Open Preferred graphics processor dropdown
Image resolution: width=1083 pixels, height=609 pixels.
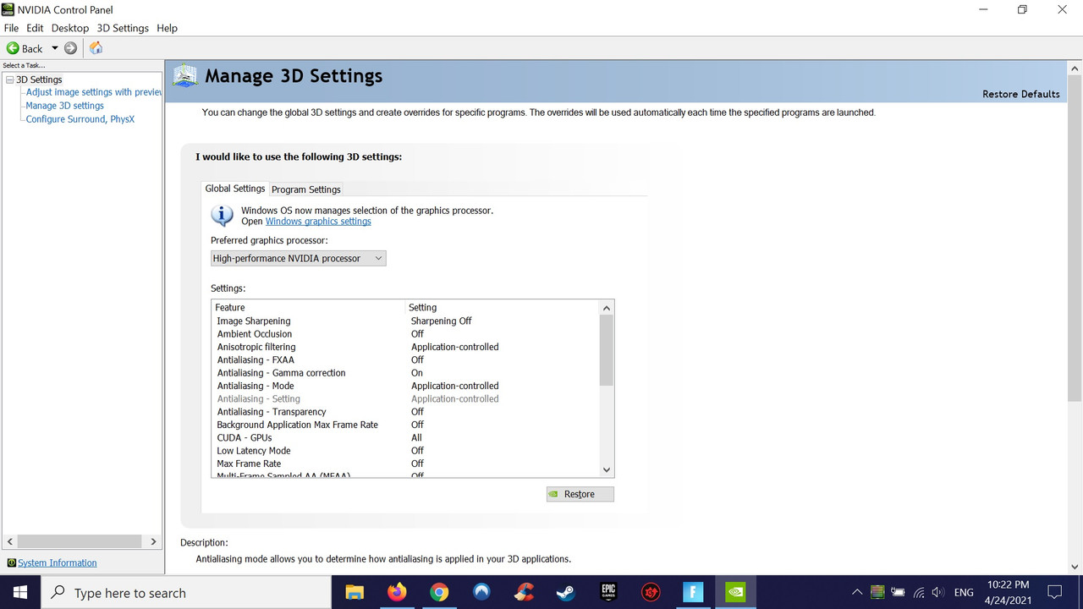click(298, 258)
